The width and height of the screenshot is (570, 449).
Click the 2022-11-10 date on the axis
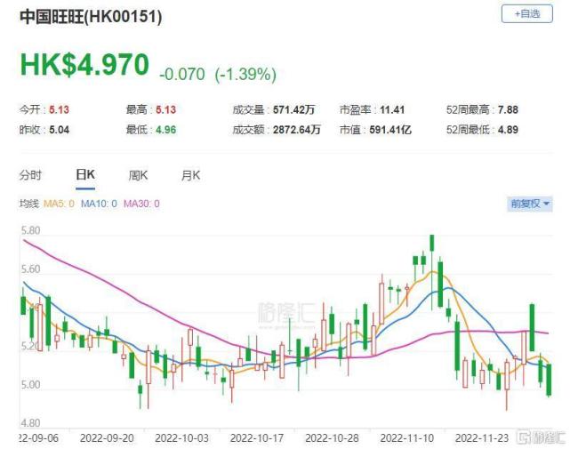coord(406,438)
